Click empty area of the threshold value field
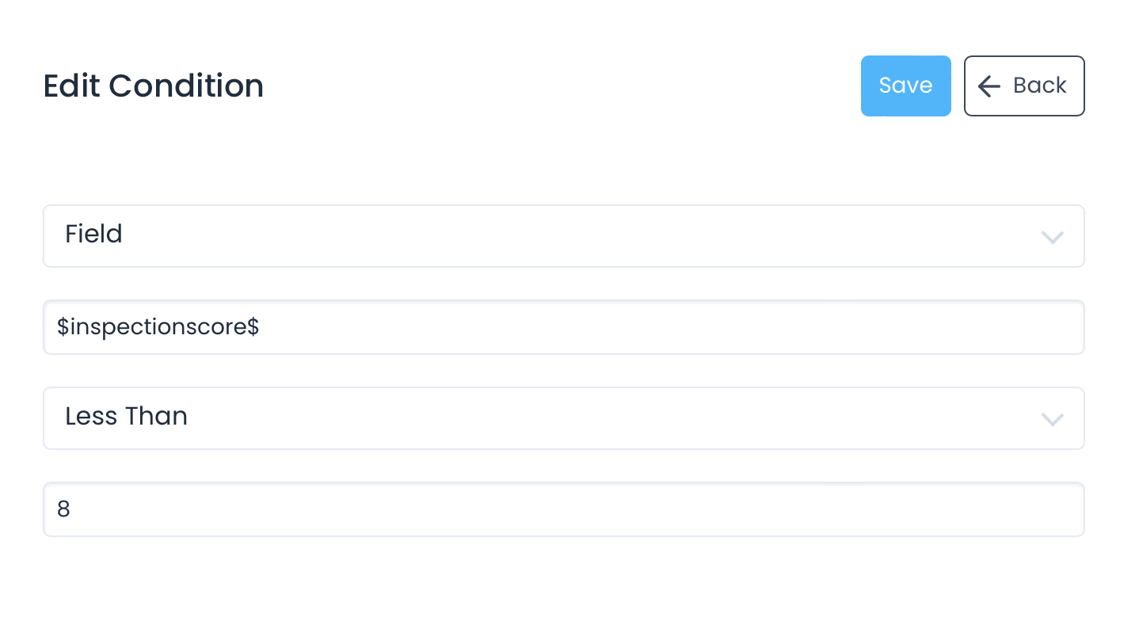 click(x=673, y=509)
